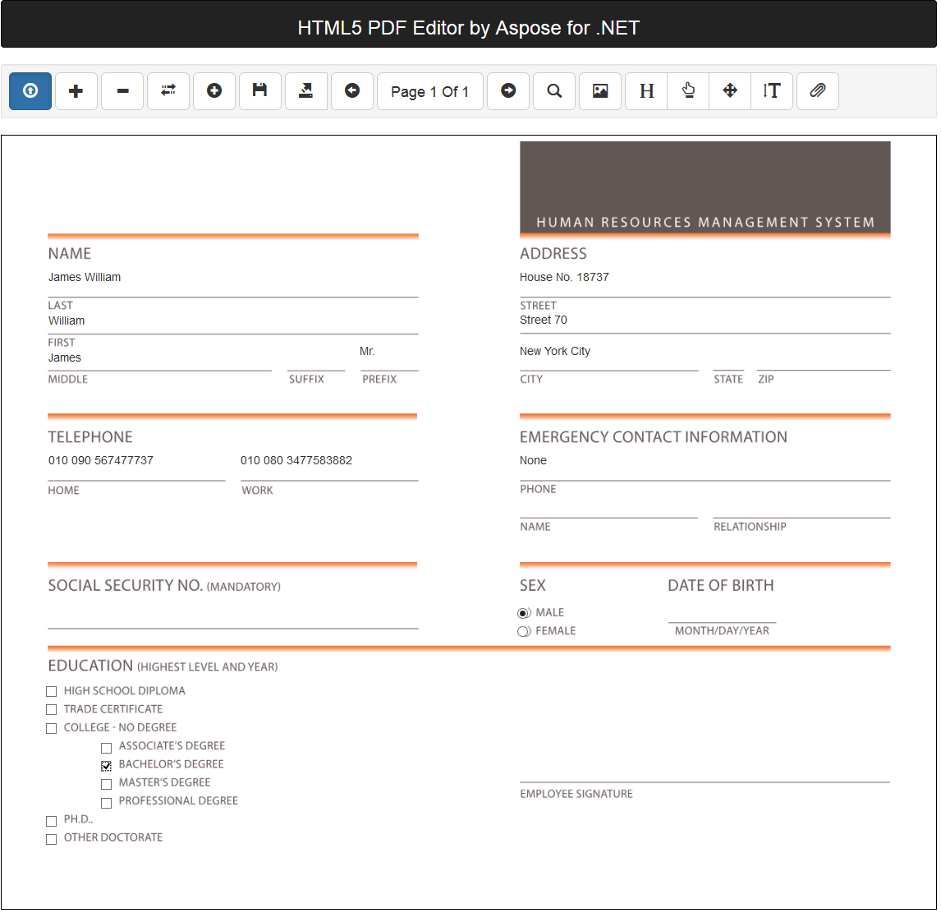Insert an image using the picture icon
The height and width of the screenshot is (913, 941).
click(x=600, y=91)
